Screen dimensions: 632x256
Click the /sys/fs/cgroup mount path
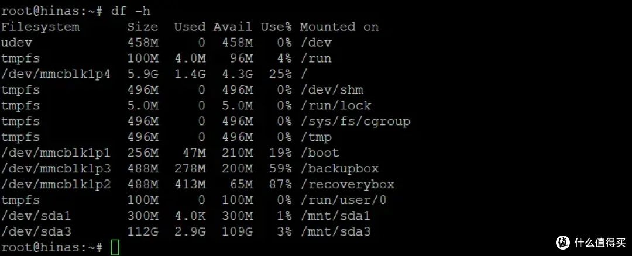(355, 122)
